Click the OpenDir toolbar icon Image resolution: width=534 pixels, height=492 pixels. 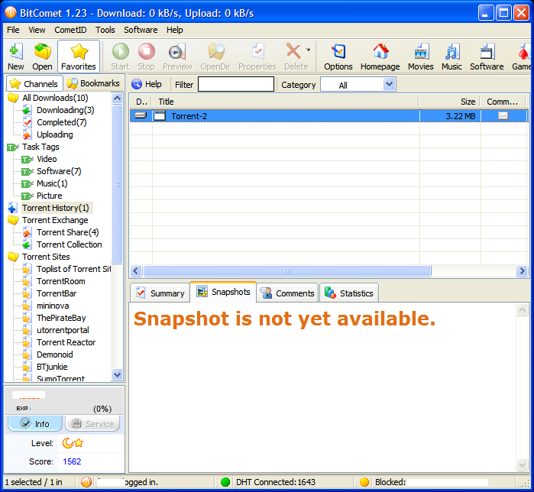pos(215,57)
